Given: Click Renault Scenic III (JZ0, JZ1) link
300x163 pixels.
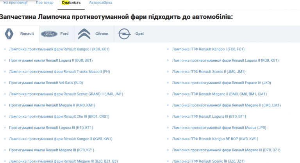Looking at the screenshot, I should (x=208, y=161).
